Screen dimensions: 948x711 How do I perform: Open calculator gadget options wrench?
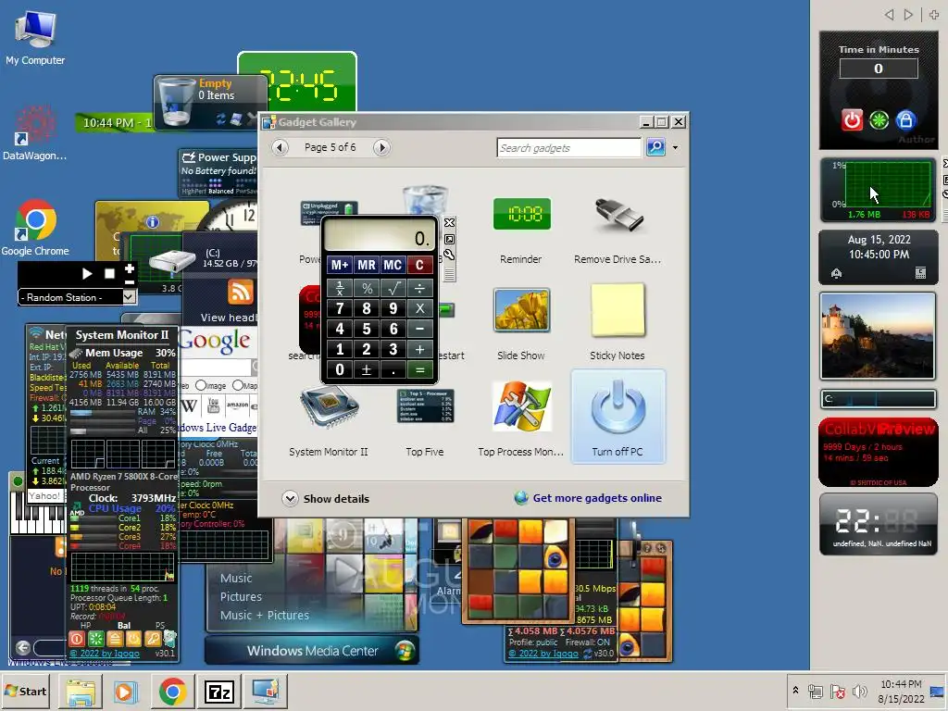point(449,255)
